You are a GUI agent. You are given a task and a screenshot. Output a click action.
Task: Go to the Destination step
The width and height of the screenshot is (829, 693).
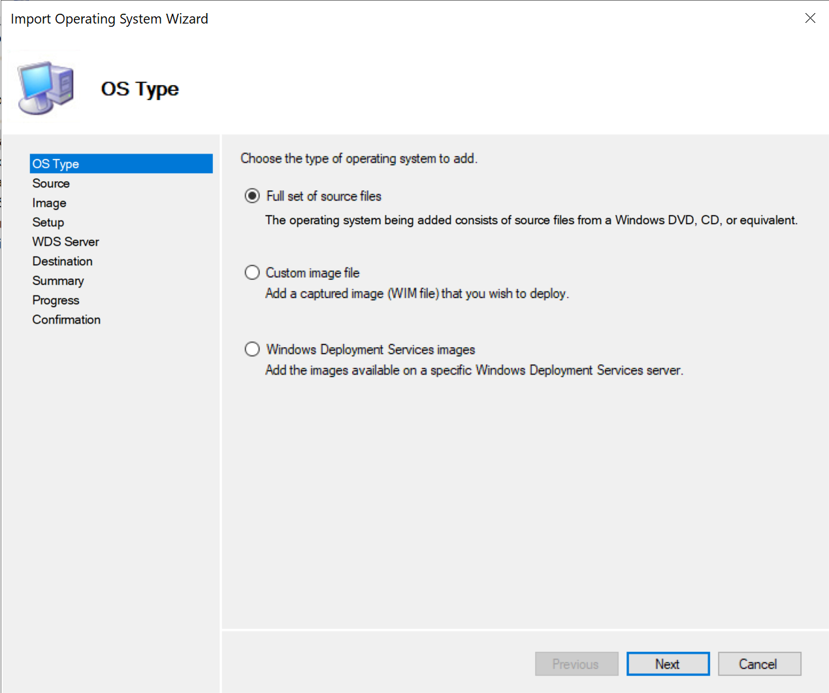[x=62, y=261]
